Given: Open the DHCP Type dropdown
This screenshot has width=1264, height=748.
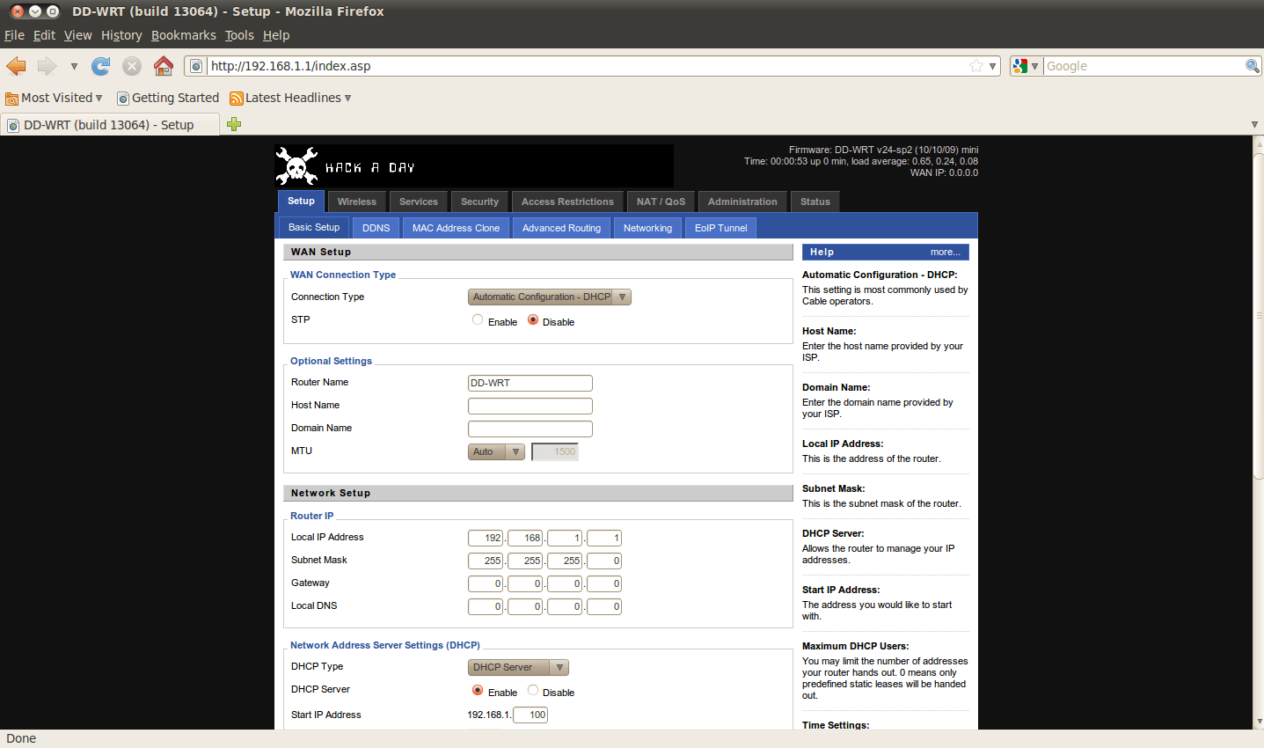Looking at the screenshot, I should [x=518, y=668].
